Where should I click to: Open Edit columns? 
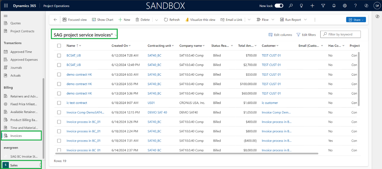(280, 35)
